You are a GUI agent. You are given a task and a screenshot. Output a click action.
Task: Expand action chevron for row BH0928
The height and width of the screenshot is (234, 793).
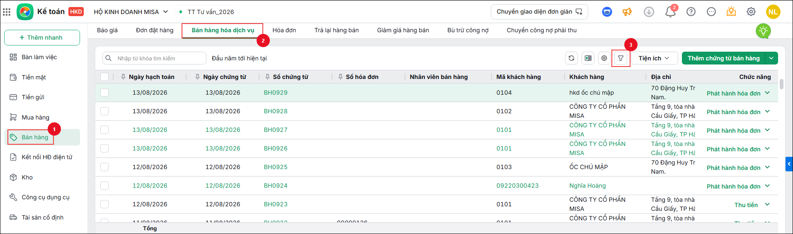(x=767, y=112)
